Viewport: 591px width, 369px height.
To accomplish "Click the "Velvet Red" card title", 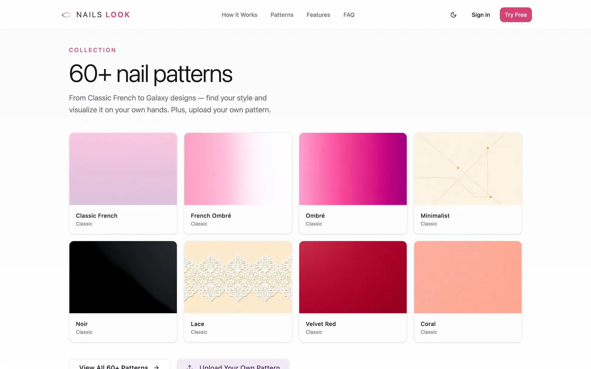I will [x=321, y=324].
